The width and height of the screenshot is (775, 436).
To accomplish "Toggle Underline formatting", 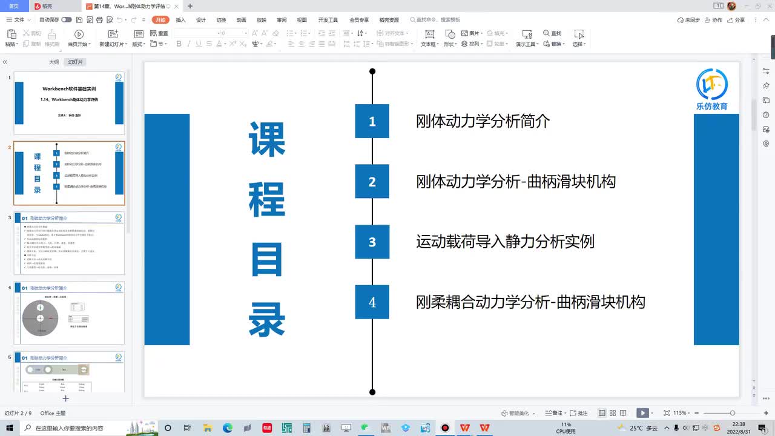I will click(x=199, y=44).
